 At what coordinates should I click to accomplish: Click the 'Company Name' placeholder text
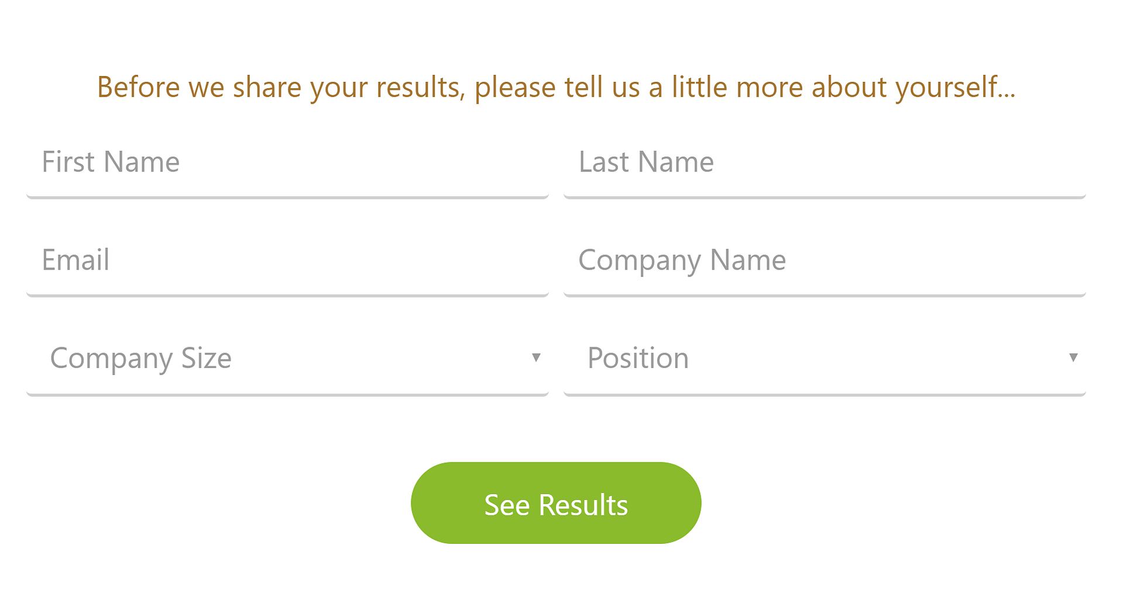point(682,260)
